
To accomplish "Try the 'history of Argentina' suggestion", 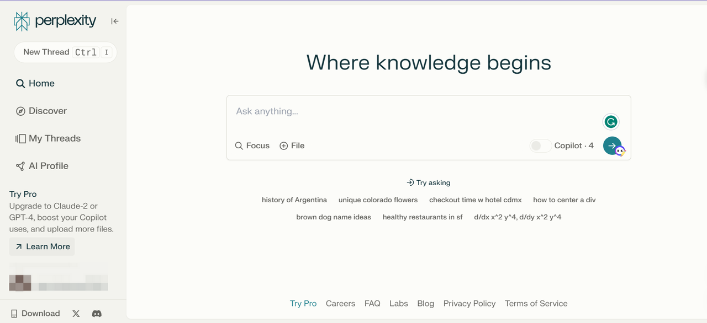I will click(x=294, y=200).
